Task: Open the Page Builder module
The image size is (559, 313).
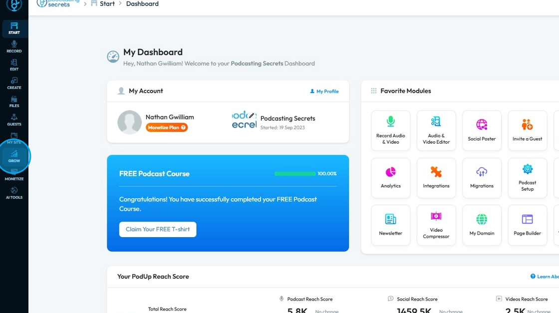Action: coord(527,225)
